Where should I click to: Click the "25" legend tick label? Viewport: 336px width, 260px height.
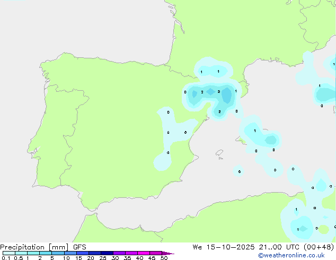[103, 258]
